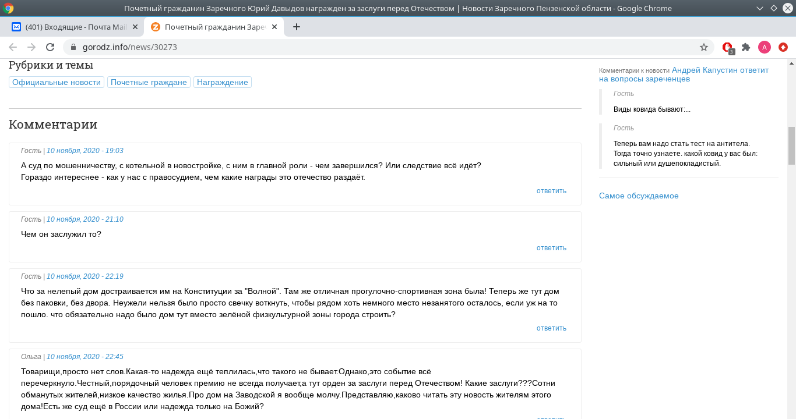Close the Mail.ru inbox tab

coord(135,27)
